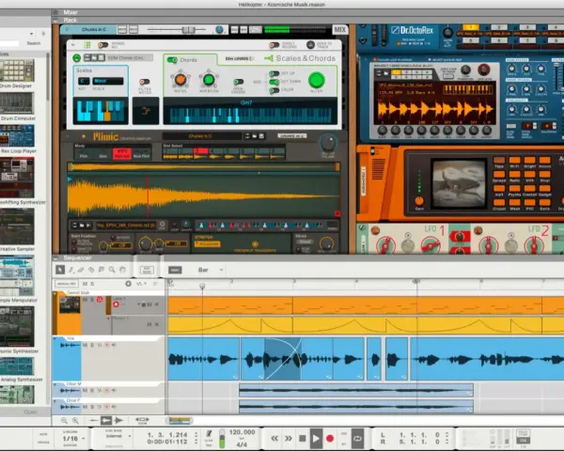Click the right loop locator on the ruler
This screenshot has height=451, width=564.
click(416, 281)
